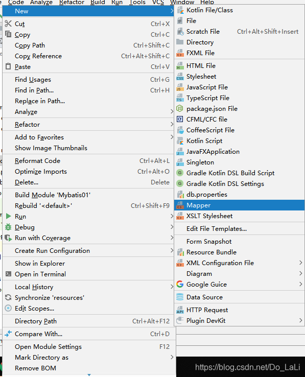Click the Data Source database icon
The width and height of the screenshot is (305, 377).
[180, 297]
